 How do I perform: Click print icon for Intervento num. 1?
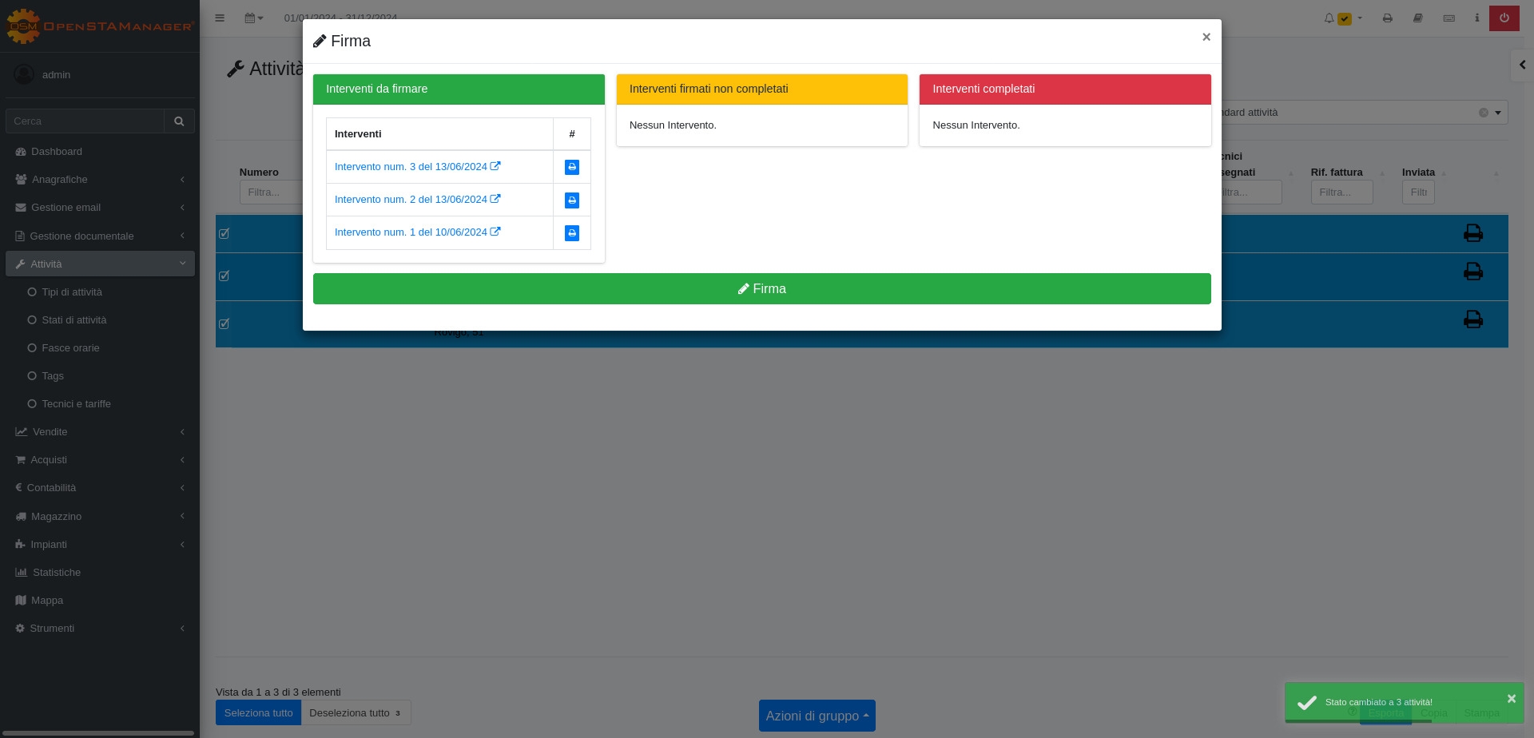(571, 233)
